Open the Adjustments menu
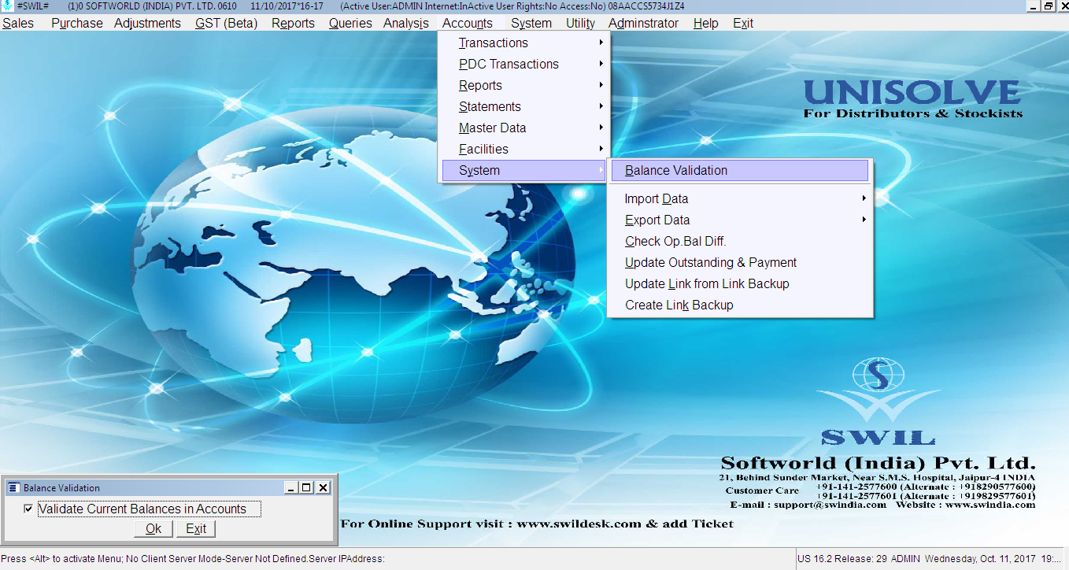1069x570 pixels. [x=147, y=24]
